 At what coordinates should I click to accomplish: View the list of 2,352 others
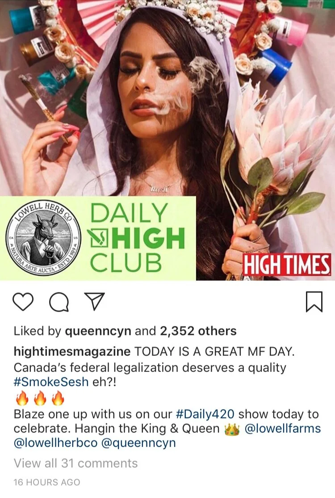198,331
